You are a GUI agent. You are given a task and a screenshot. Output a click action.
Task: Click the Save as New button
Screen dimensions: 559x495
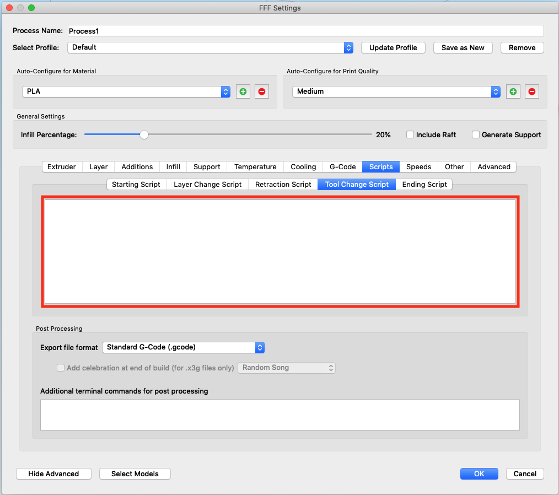pyautogui.click(x=463, y=48)
